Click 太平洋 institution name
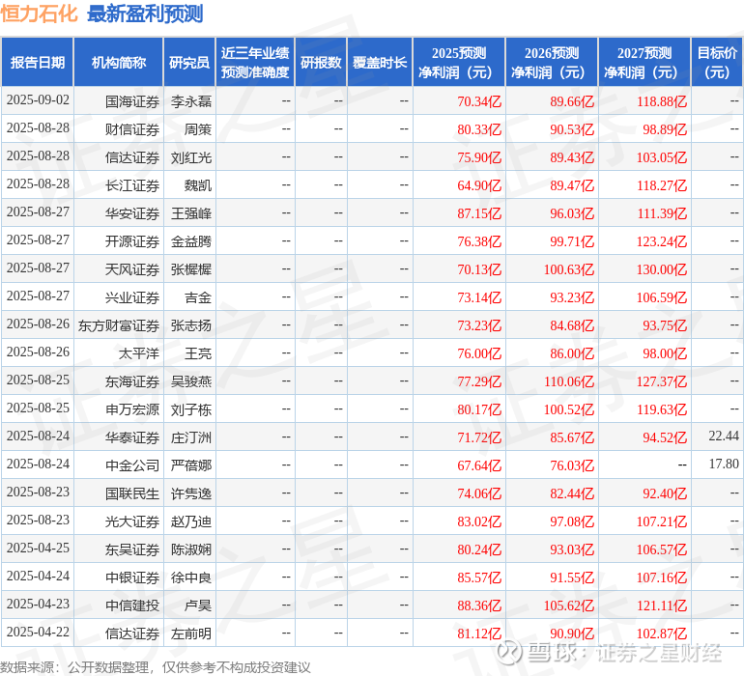The image size is (744, 676). (x=138, y=353)
